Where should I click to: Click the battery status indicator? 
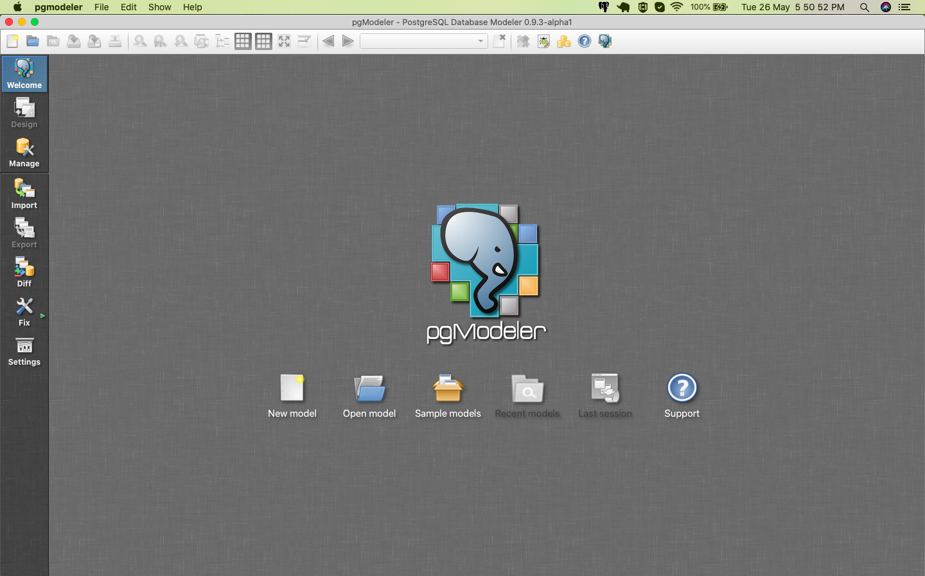click(x=709, y=7)
